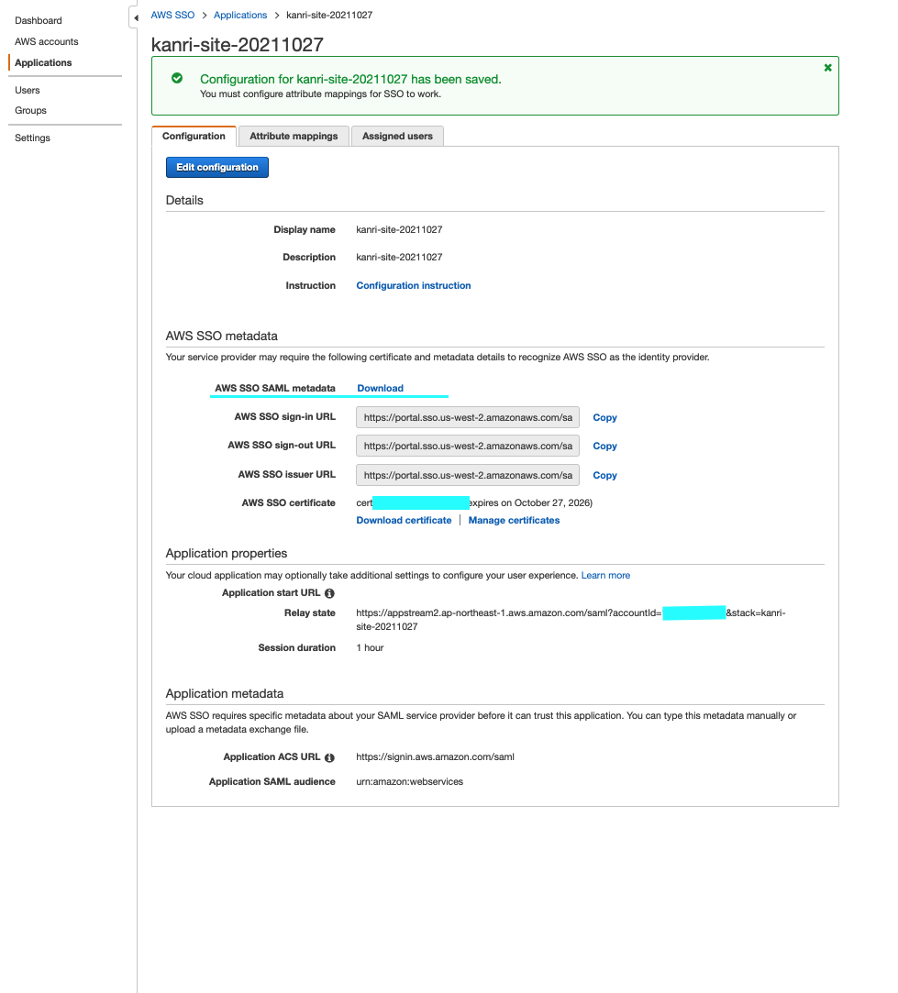Image resolution: width=898 pixels, height=993 pixels.
Task: Click the attribute mappings notice text in banner
Action: click(321, 94)
